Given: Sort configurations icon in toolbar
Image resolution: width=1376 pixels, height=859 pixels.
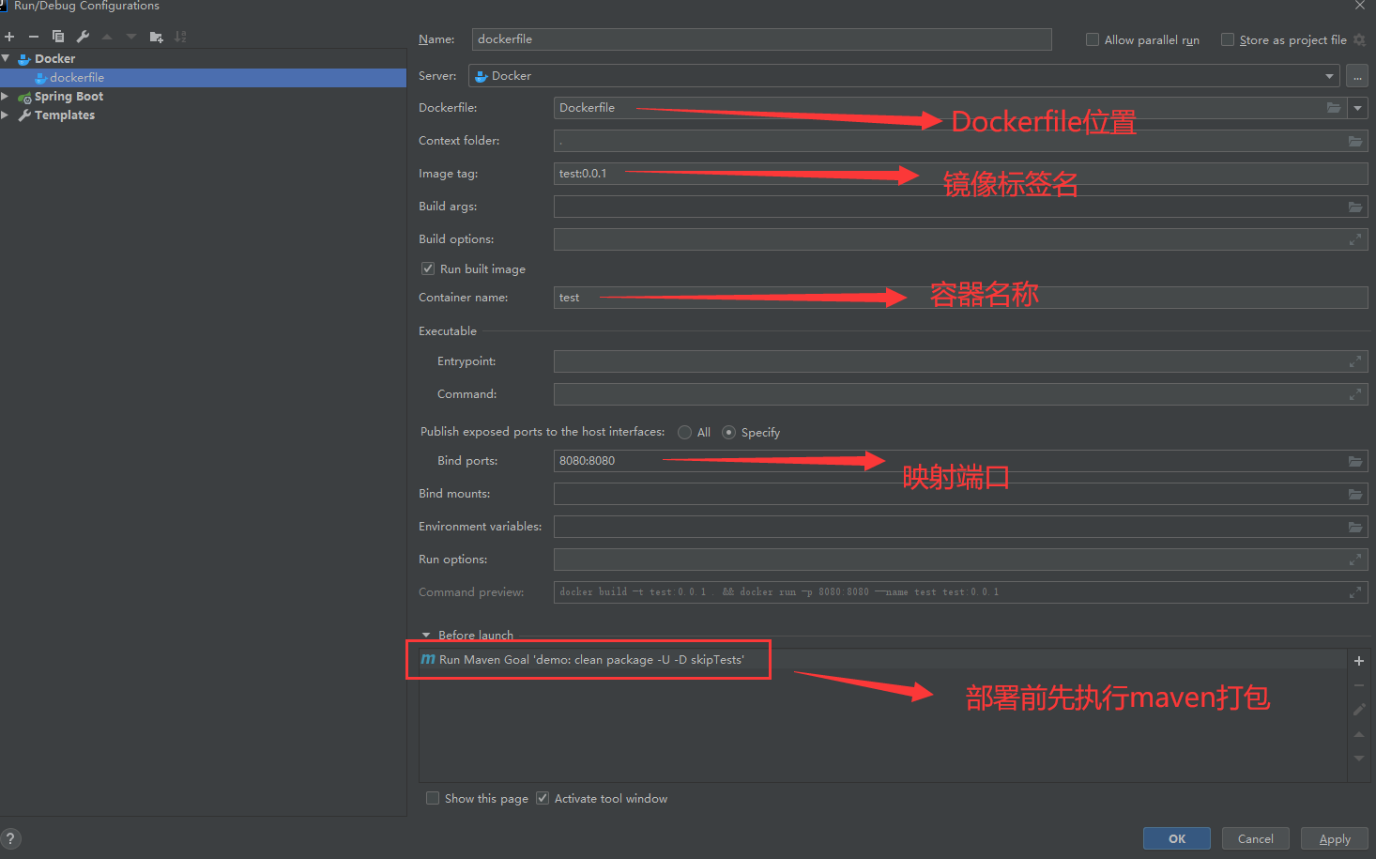Looking at the screenshot, I should click(x=180, y=37).
